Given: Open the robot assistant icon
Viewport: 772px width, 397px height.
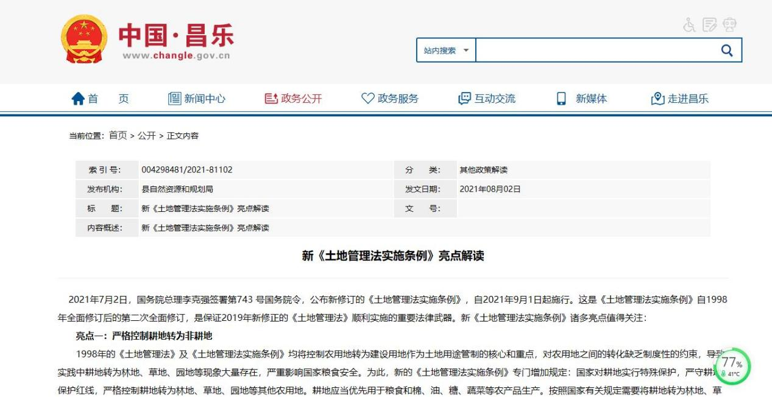Looking at the screenshot, I should pyautogui.click(x=729, y=26).
